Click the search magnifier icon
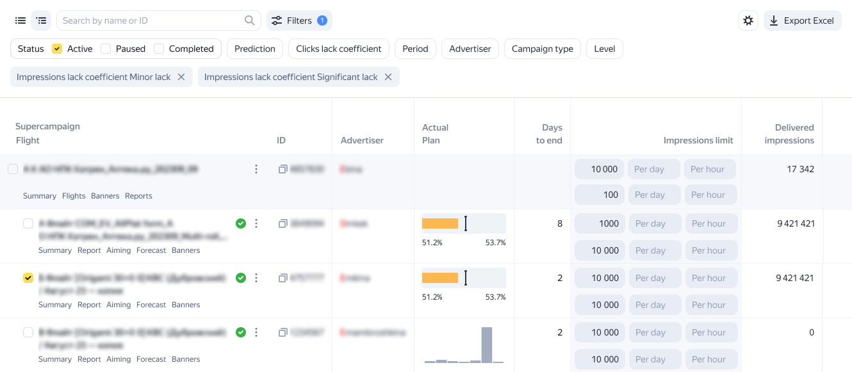This screenshot has width=852, height=372. [x=250, y=20]
